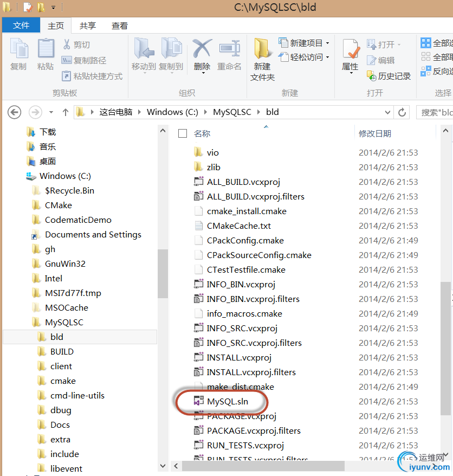Viewport: 453px width, 476px height.
Task: Click the New item icon
Action: (283, 43)
